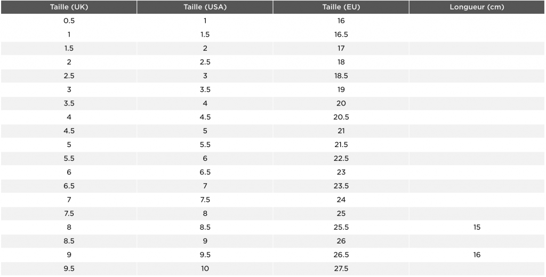The height and width of the screenshot is (277, 546).
Task: Select the EU size 20.5 cell
Action: (341, 117)
